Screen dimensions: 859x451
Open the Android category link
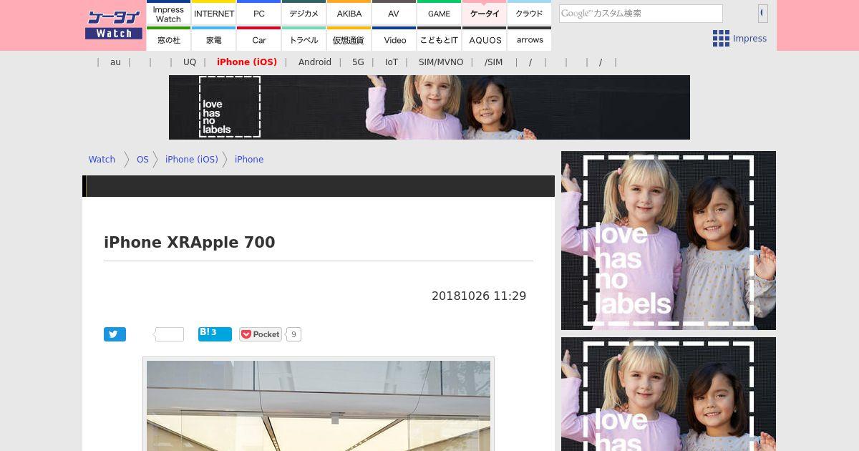315,62
